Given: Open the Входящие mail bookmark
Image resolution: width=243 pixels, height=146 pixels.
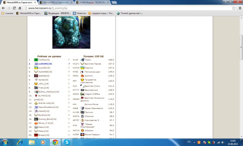Looking at the screenshot, I should (58, 13).
